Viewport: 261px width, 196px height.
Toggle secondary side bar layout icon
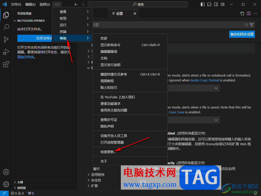[216, 4]
